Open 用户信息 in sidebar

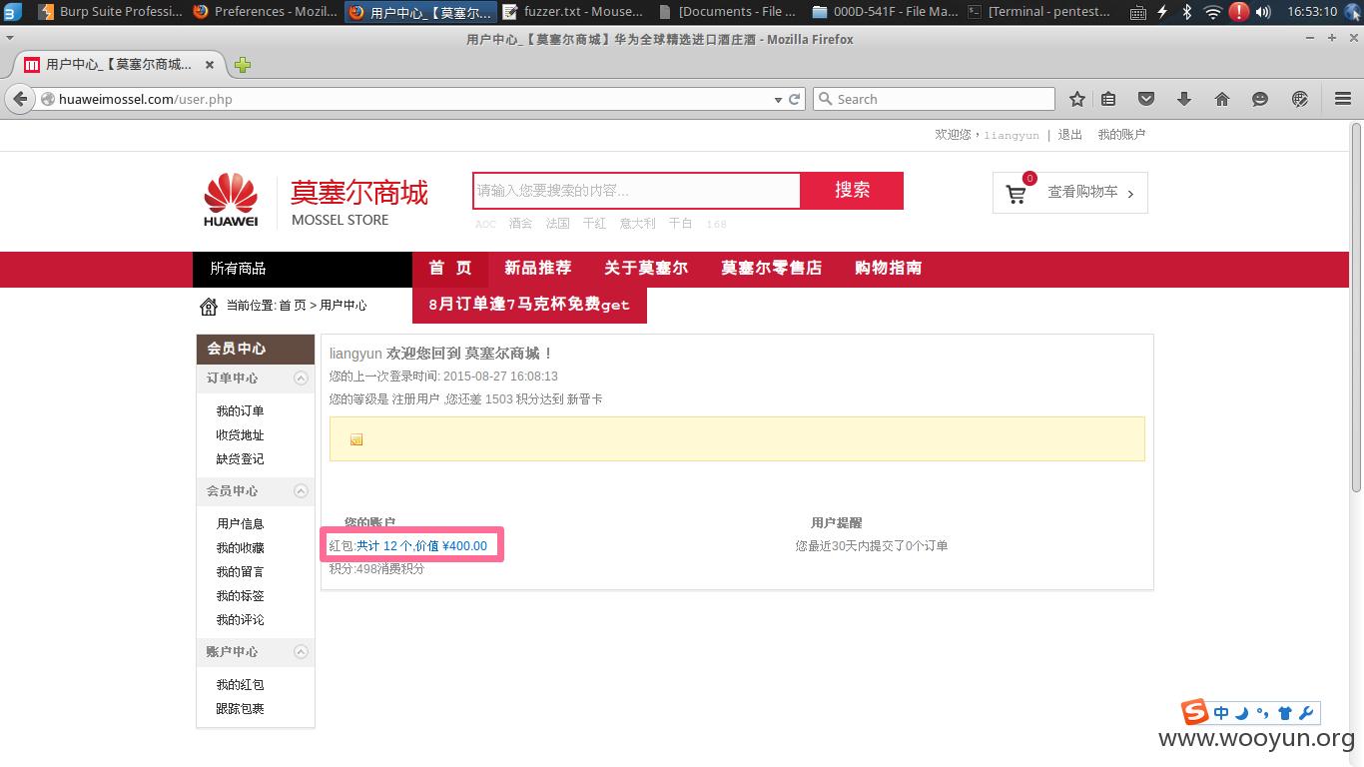coord(241,523)
